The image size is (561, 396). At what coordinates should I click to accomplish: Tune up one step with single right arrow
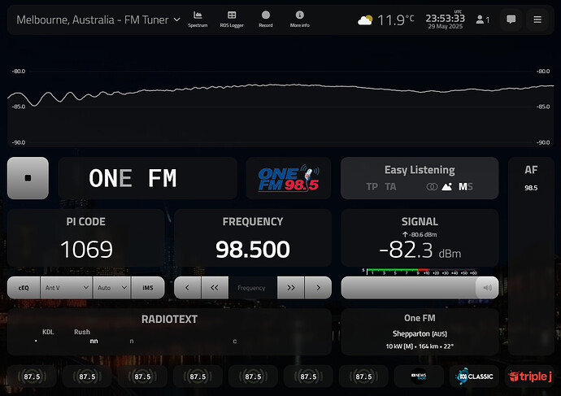pos(318,288)
